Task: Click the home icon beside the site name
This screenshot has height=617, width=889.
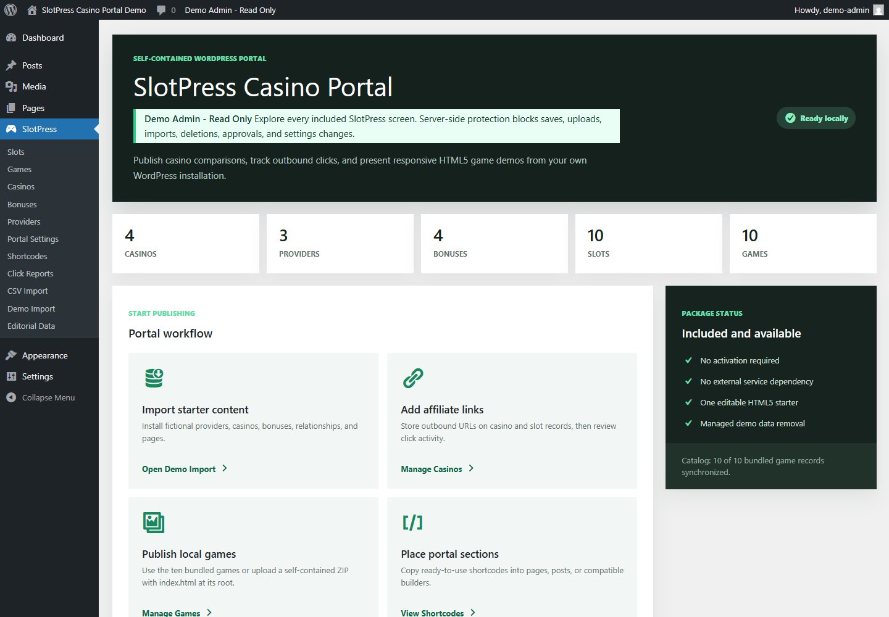Action: tap(32, 10)
